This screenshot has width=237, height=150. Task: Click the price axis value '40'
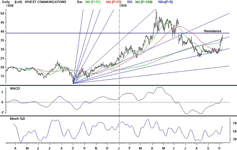2,32
